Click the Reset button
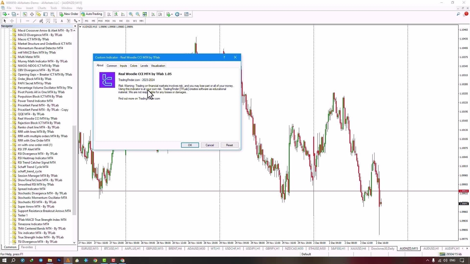470x264 pixels. [x=229, y=145]
